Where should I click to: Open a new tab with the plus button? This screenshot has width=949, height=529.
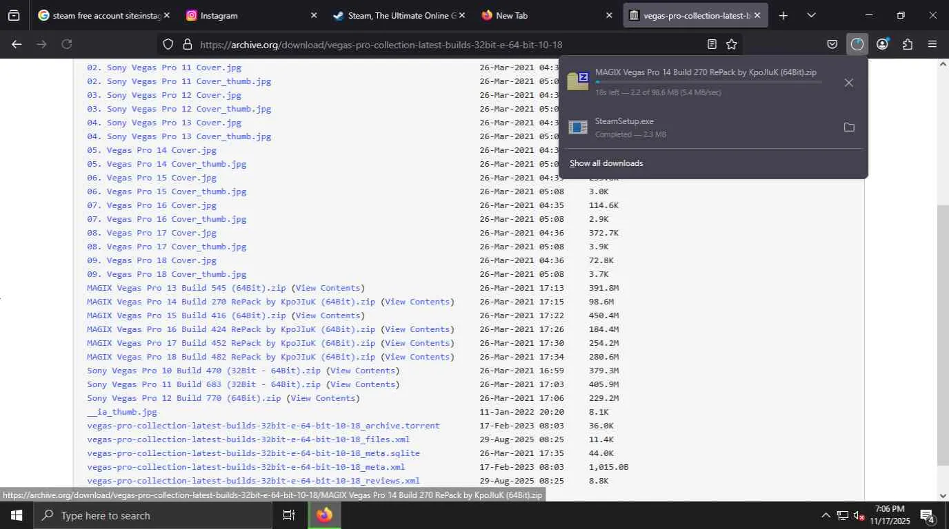point(783,15)
